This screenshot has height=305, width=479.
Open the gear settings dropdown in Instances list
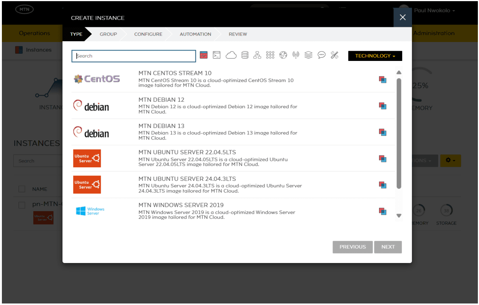(451, 160)
